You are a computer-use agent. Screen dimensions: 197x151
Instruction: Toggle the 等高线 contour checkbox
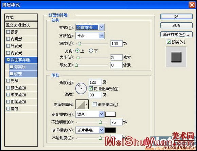[x=12, y=67]
